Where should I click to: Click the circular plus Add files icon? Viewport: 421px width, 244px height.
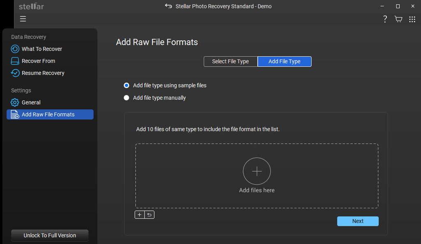tap(257, 171)
